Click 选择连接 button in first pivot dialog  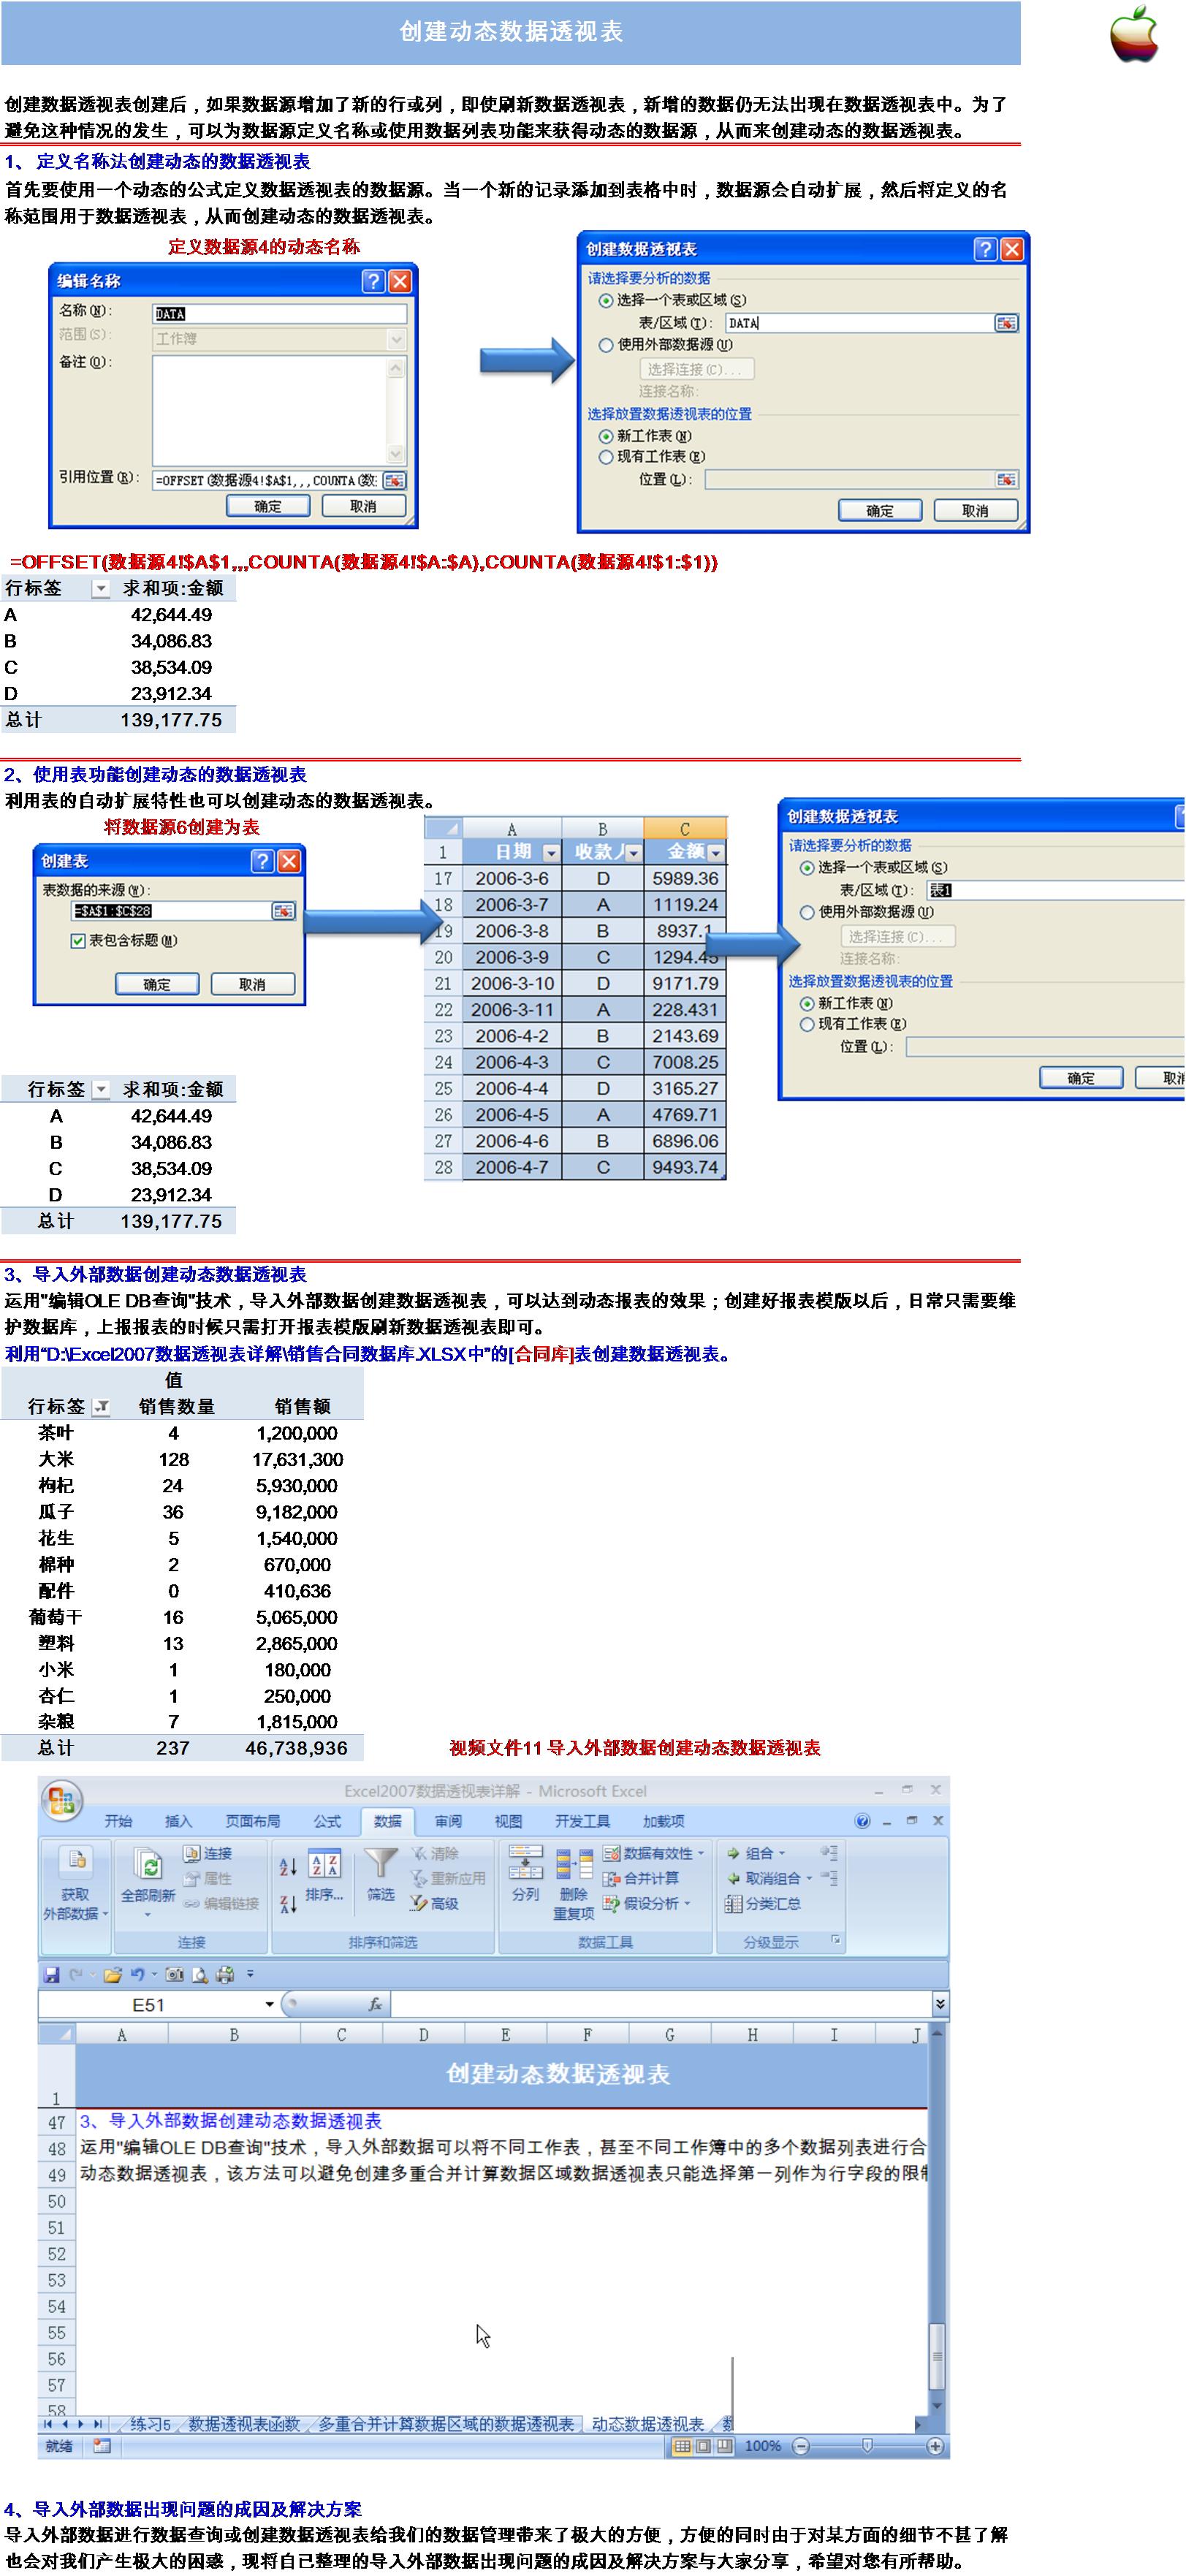pyautogui.click(x=696, y=369)
